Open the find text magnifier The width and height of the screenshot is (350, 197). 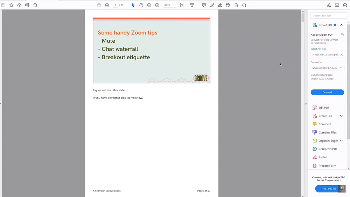(35, 5)
